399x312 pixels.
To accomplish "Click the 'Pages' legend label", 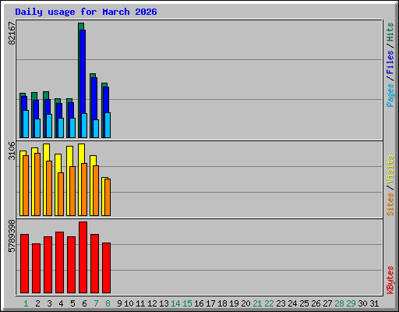I will [x=390, y=95].
